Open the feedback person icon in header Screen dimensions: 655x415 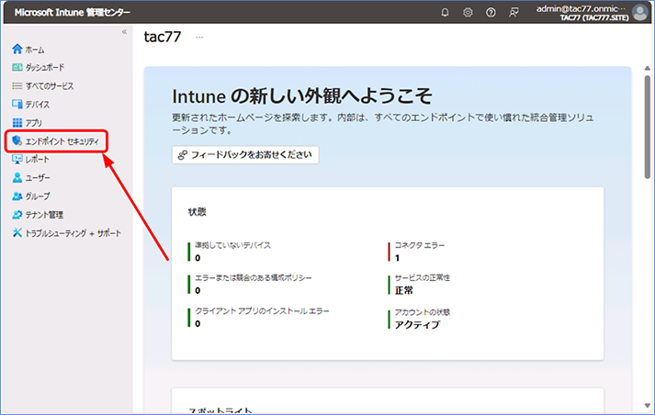(x=514, y=13)
